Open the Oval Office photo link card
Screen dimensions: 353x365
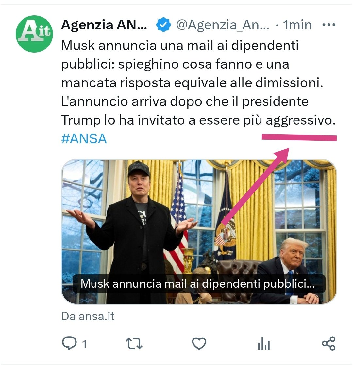point(199,232)
